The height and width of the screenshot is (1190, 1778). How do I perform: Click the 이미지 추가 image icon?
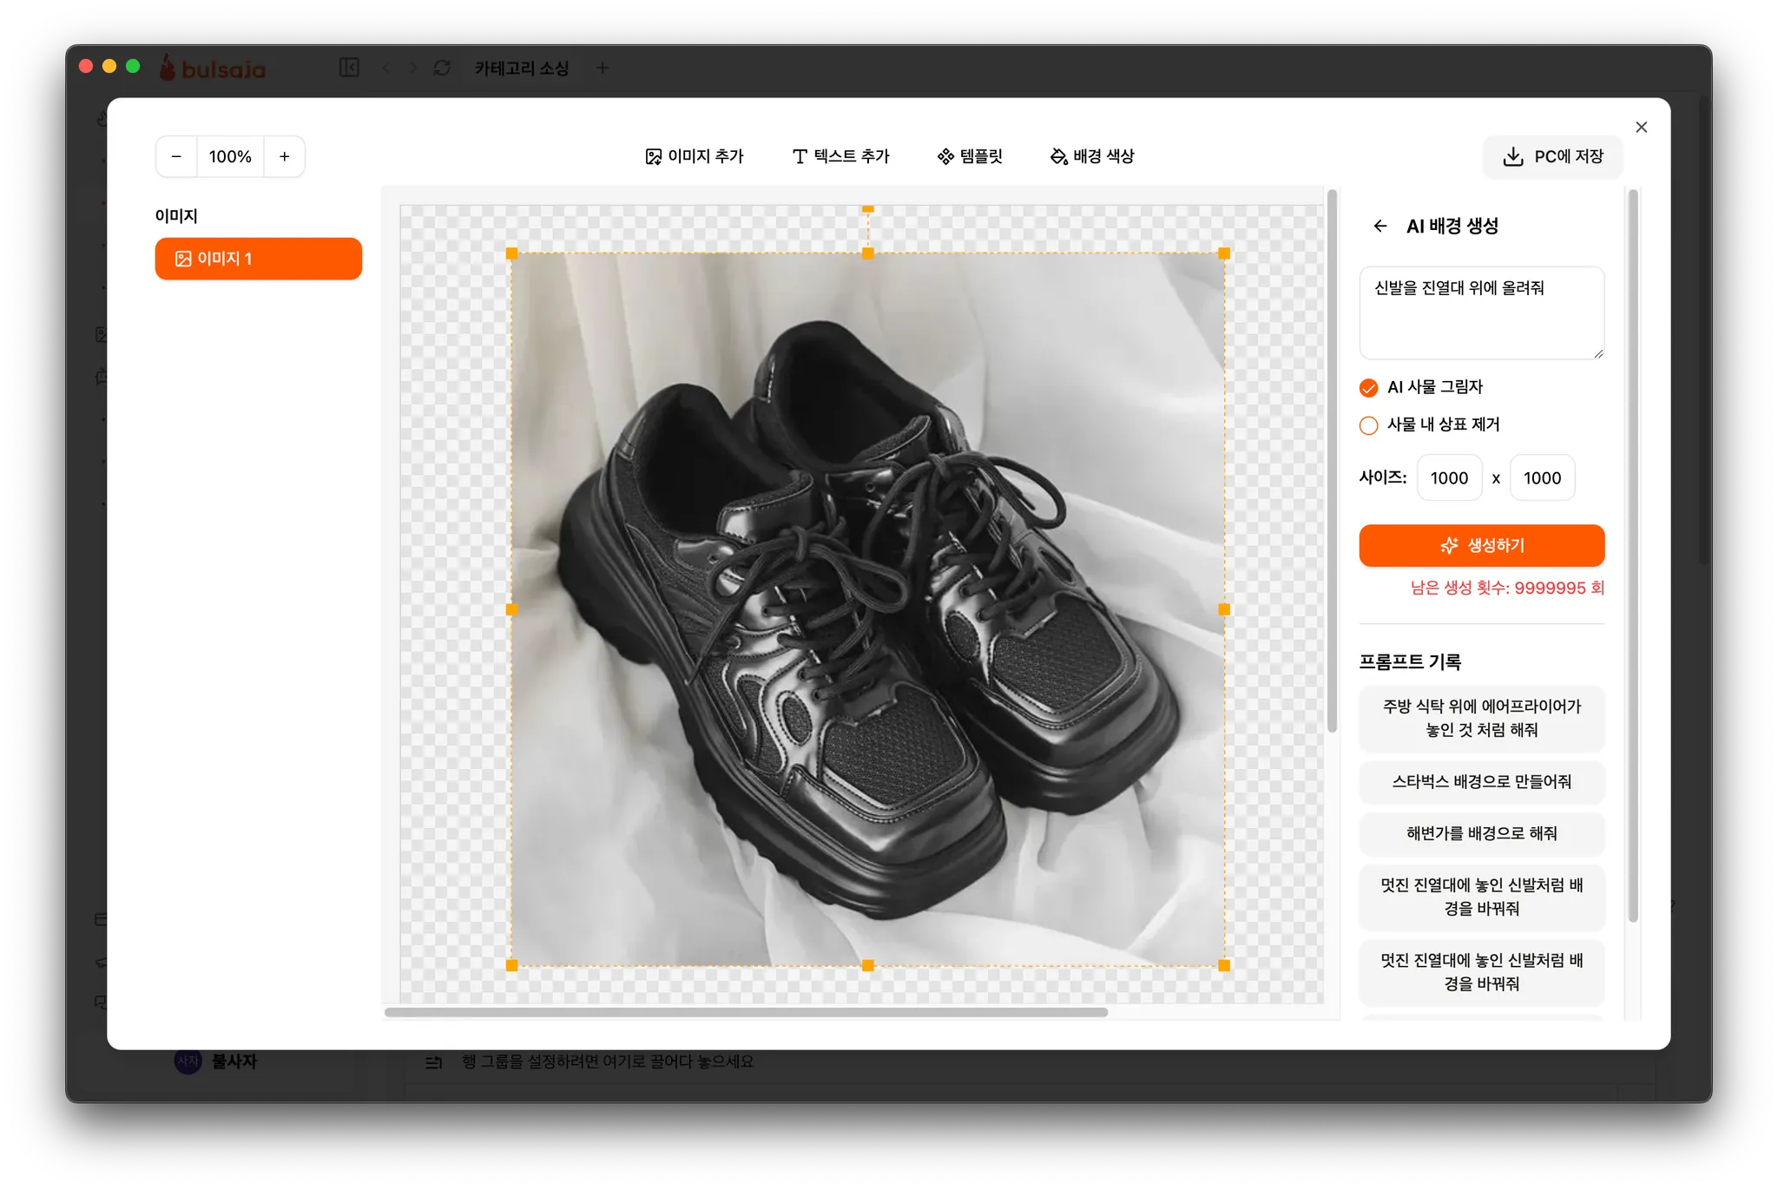pos(654,157)
